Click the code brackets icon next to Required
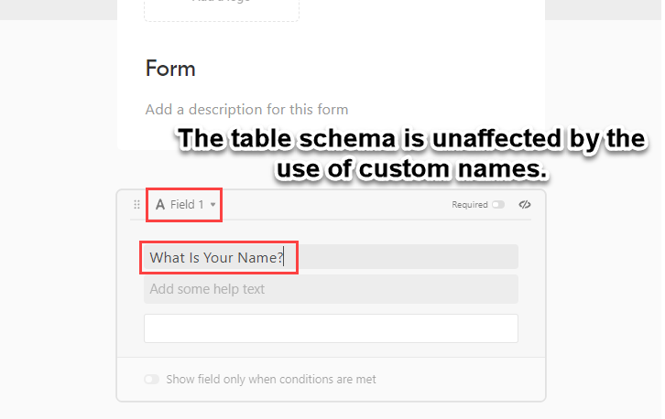The width and height of the screenshot is (665, 419). (x=525, y=205)
